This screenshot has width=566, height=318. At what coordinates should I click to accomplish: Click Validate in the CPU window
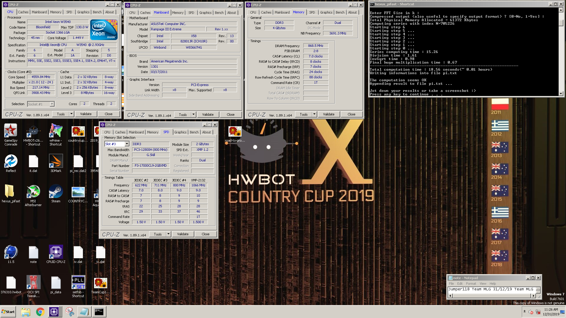click(86, 114)
